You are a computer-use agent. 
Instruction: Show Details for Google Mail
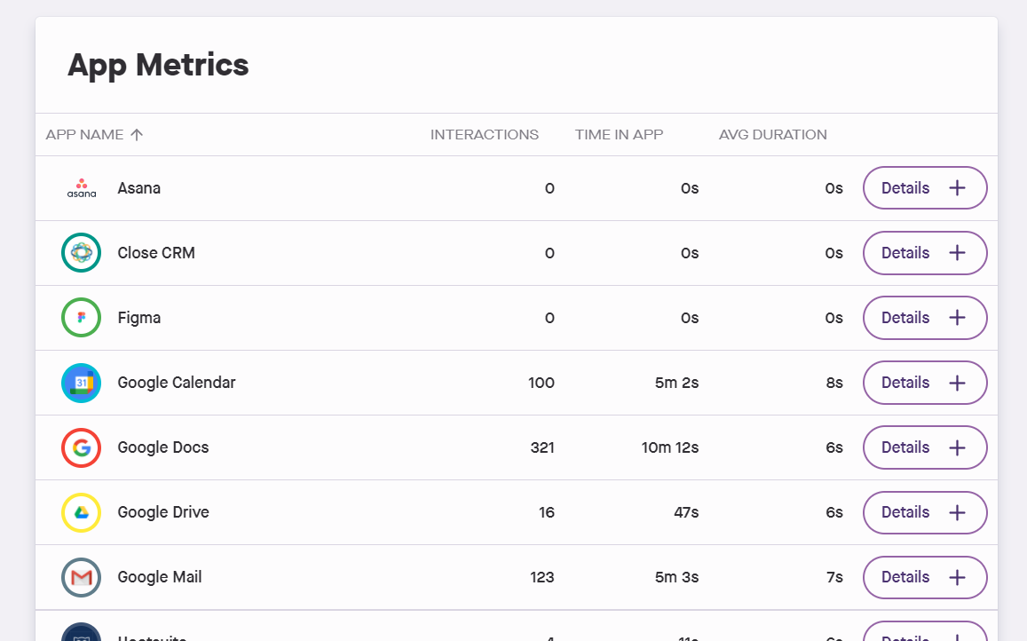click(925, 577)
